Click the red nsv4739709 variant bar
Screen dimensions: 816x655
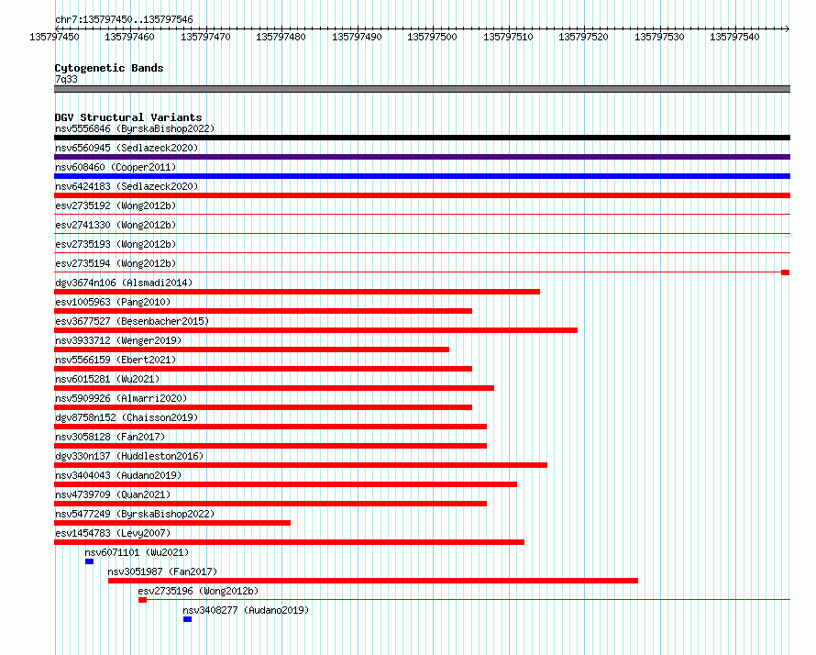(x=270, y=504)
